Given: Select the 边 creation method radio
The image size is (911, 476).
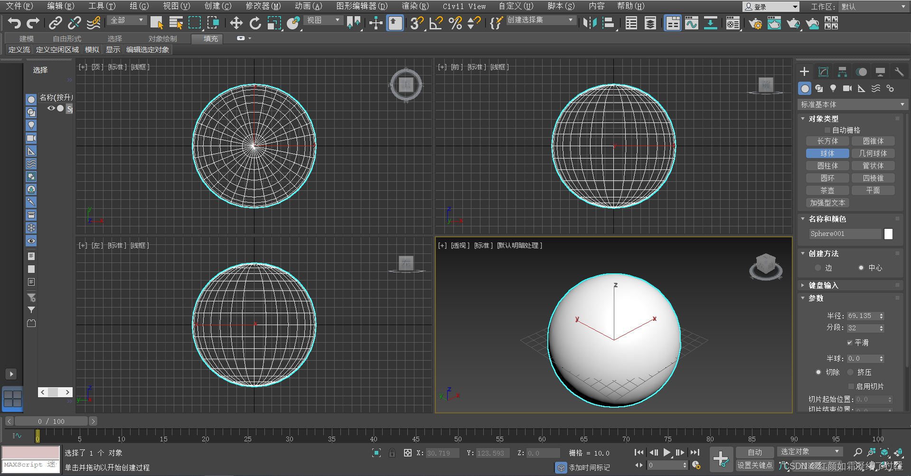Looking at the screenshot, I should (818, 268).
